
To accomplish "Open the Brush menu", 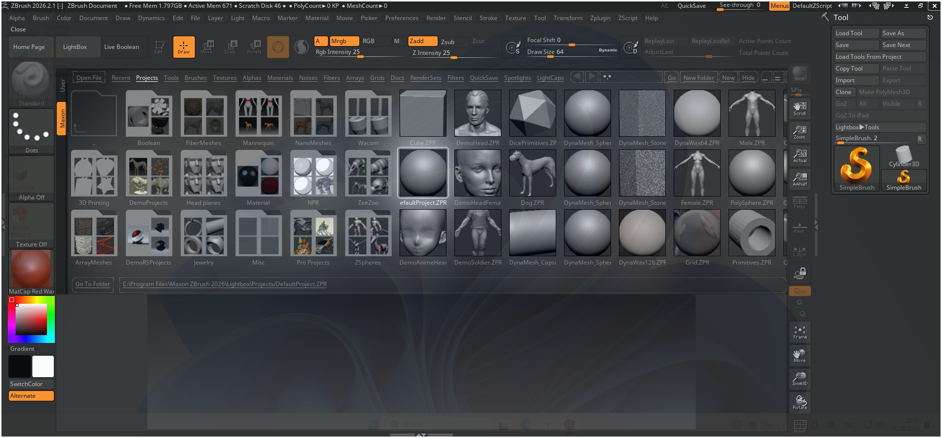I will tap(41, 18).
